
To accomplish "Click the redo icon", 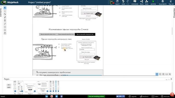I will coord(128,2).
